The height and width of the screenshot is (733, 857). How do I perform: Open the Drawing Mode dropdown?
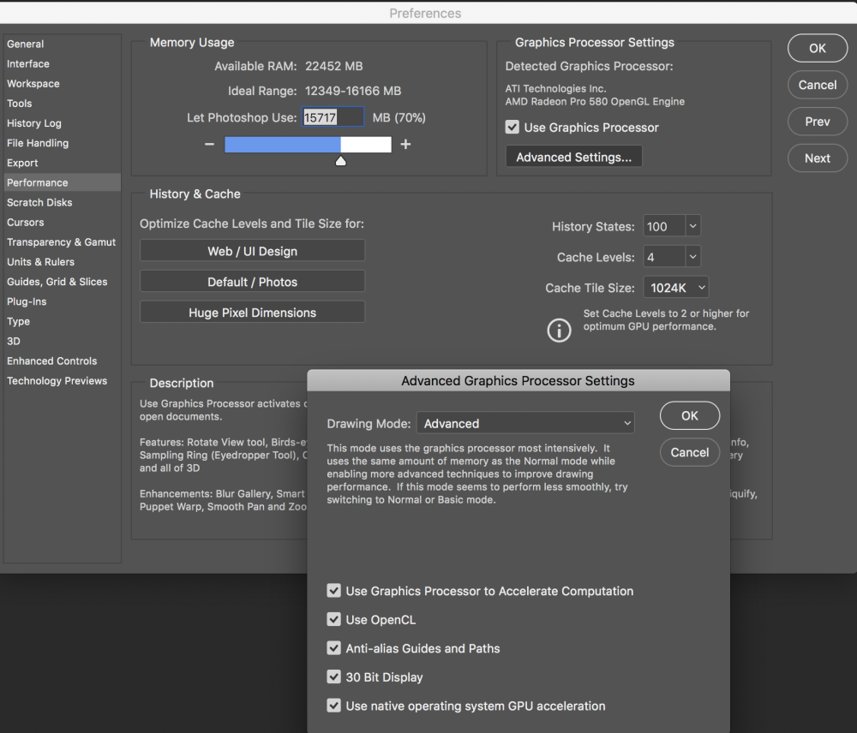click(x=525, y=423)
